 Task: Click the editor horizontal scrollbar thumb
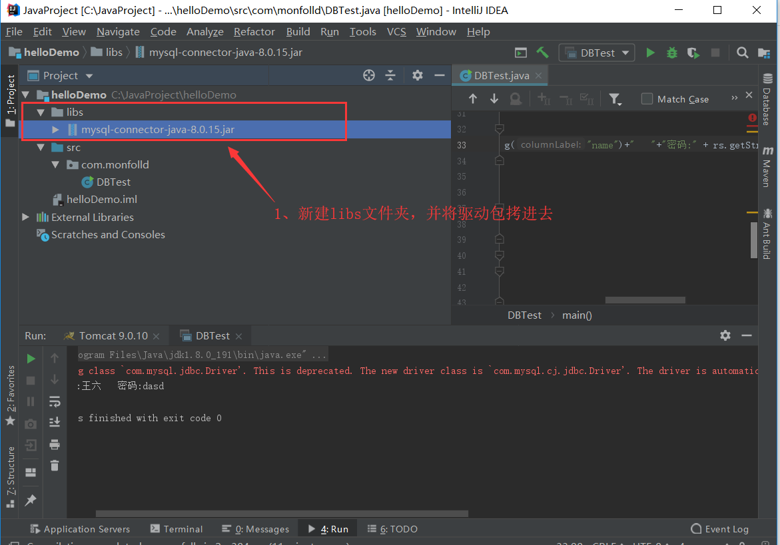(x=645, y=300)
